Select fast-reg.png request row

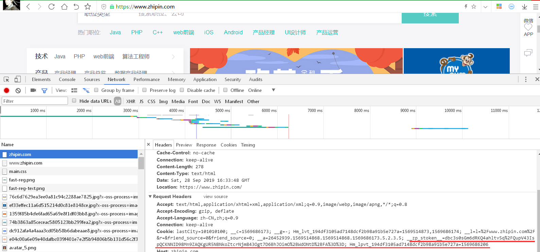tap(69, 180)
